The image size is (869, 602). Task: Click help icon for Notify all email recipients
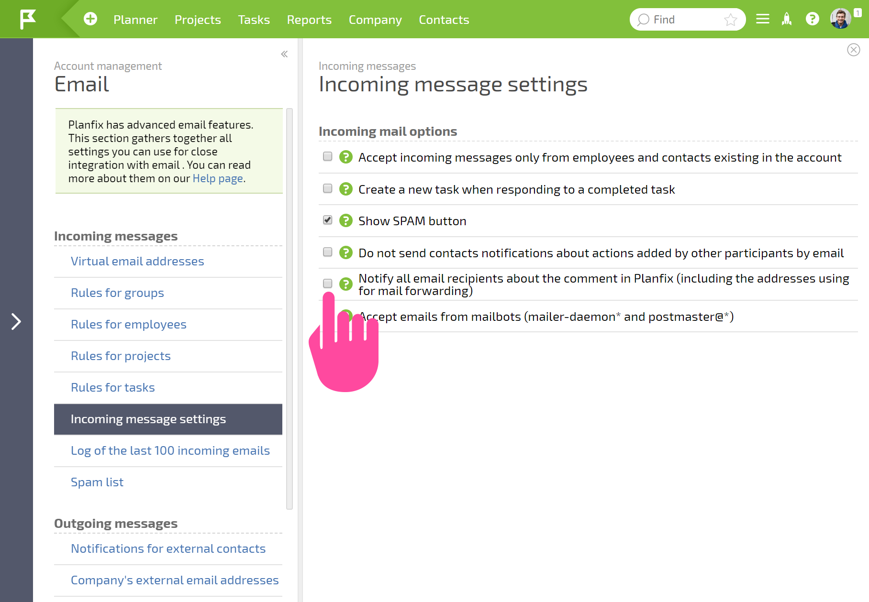(346, 285)
